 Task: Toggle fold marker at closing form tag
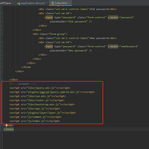click(2, 67)
